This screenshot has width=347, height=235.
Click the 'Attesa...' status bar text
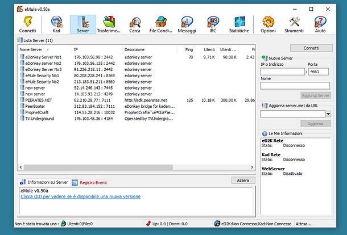[x=304, y=224]
